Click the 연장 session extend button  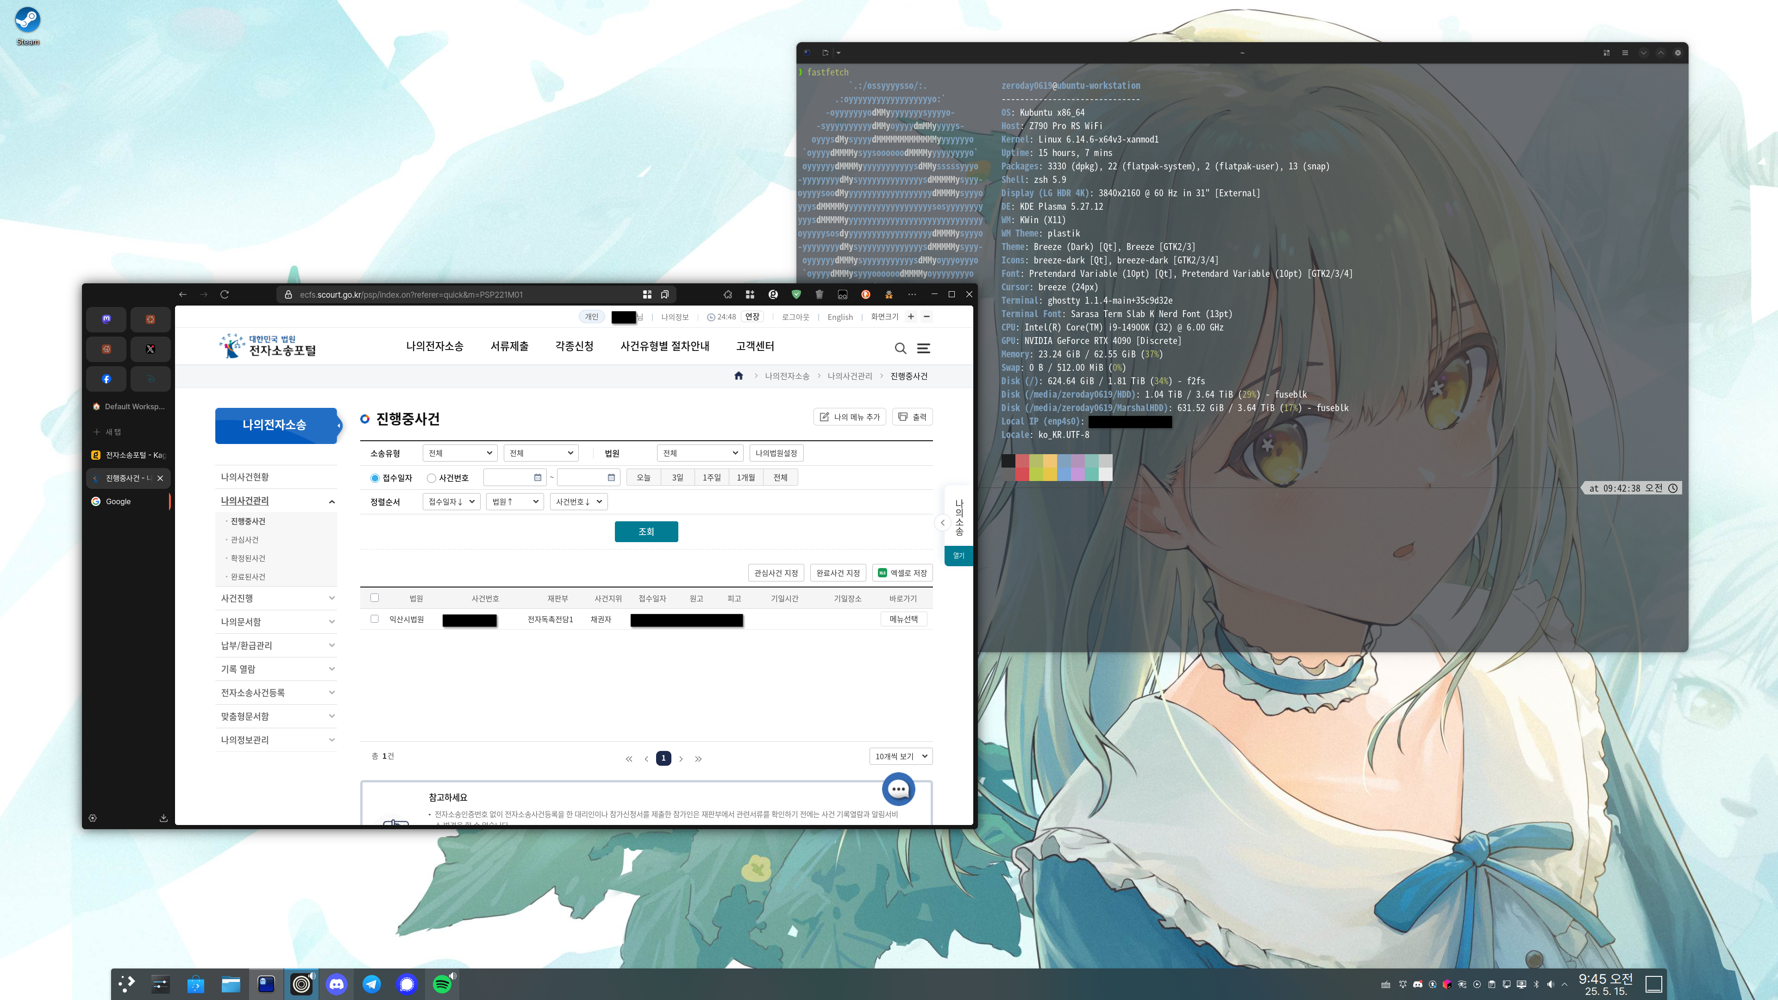coord(752,317)
